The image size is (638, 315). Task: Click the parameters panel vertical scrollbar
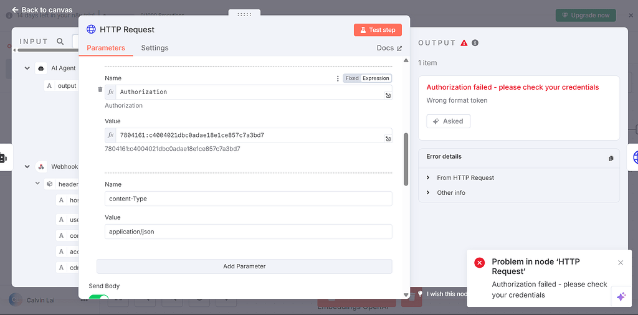(x=406, y=159)
